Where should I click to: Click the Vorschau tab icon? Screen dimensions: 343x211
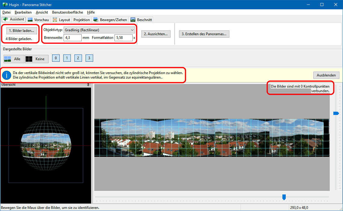[x=30, y=20]
